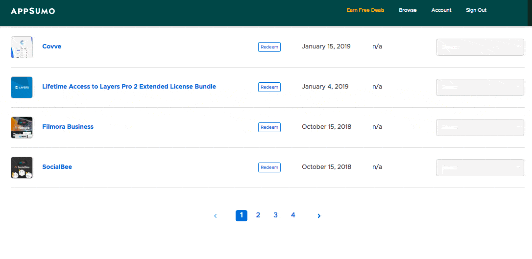The height and width of the screenshot is (259, 532).
Task: Go to next page using right chevron
Action: [x=319, y=216]
